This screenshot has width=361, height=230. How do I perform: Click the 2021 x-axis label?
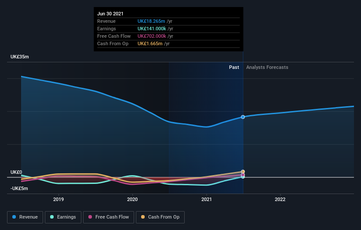coord(207,199)
